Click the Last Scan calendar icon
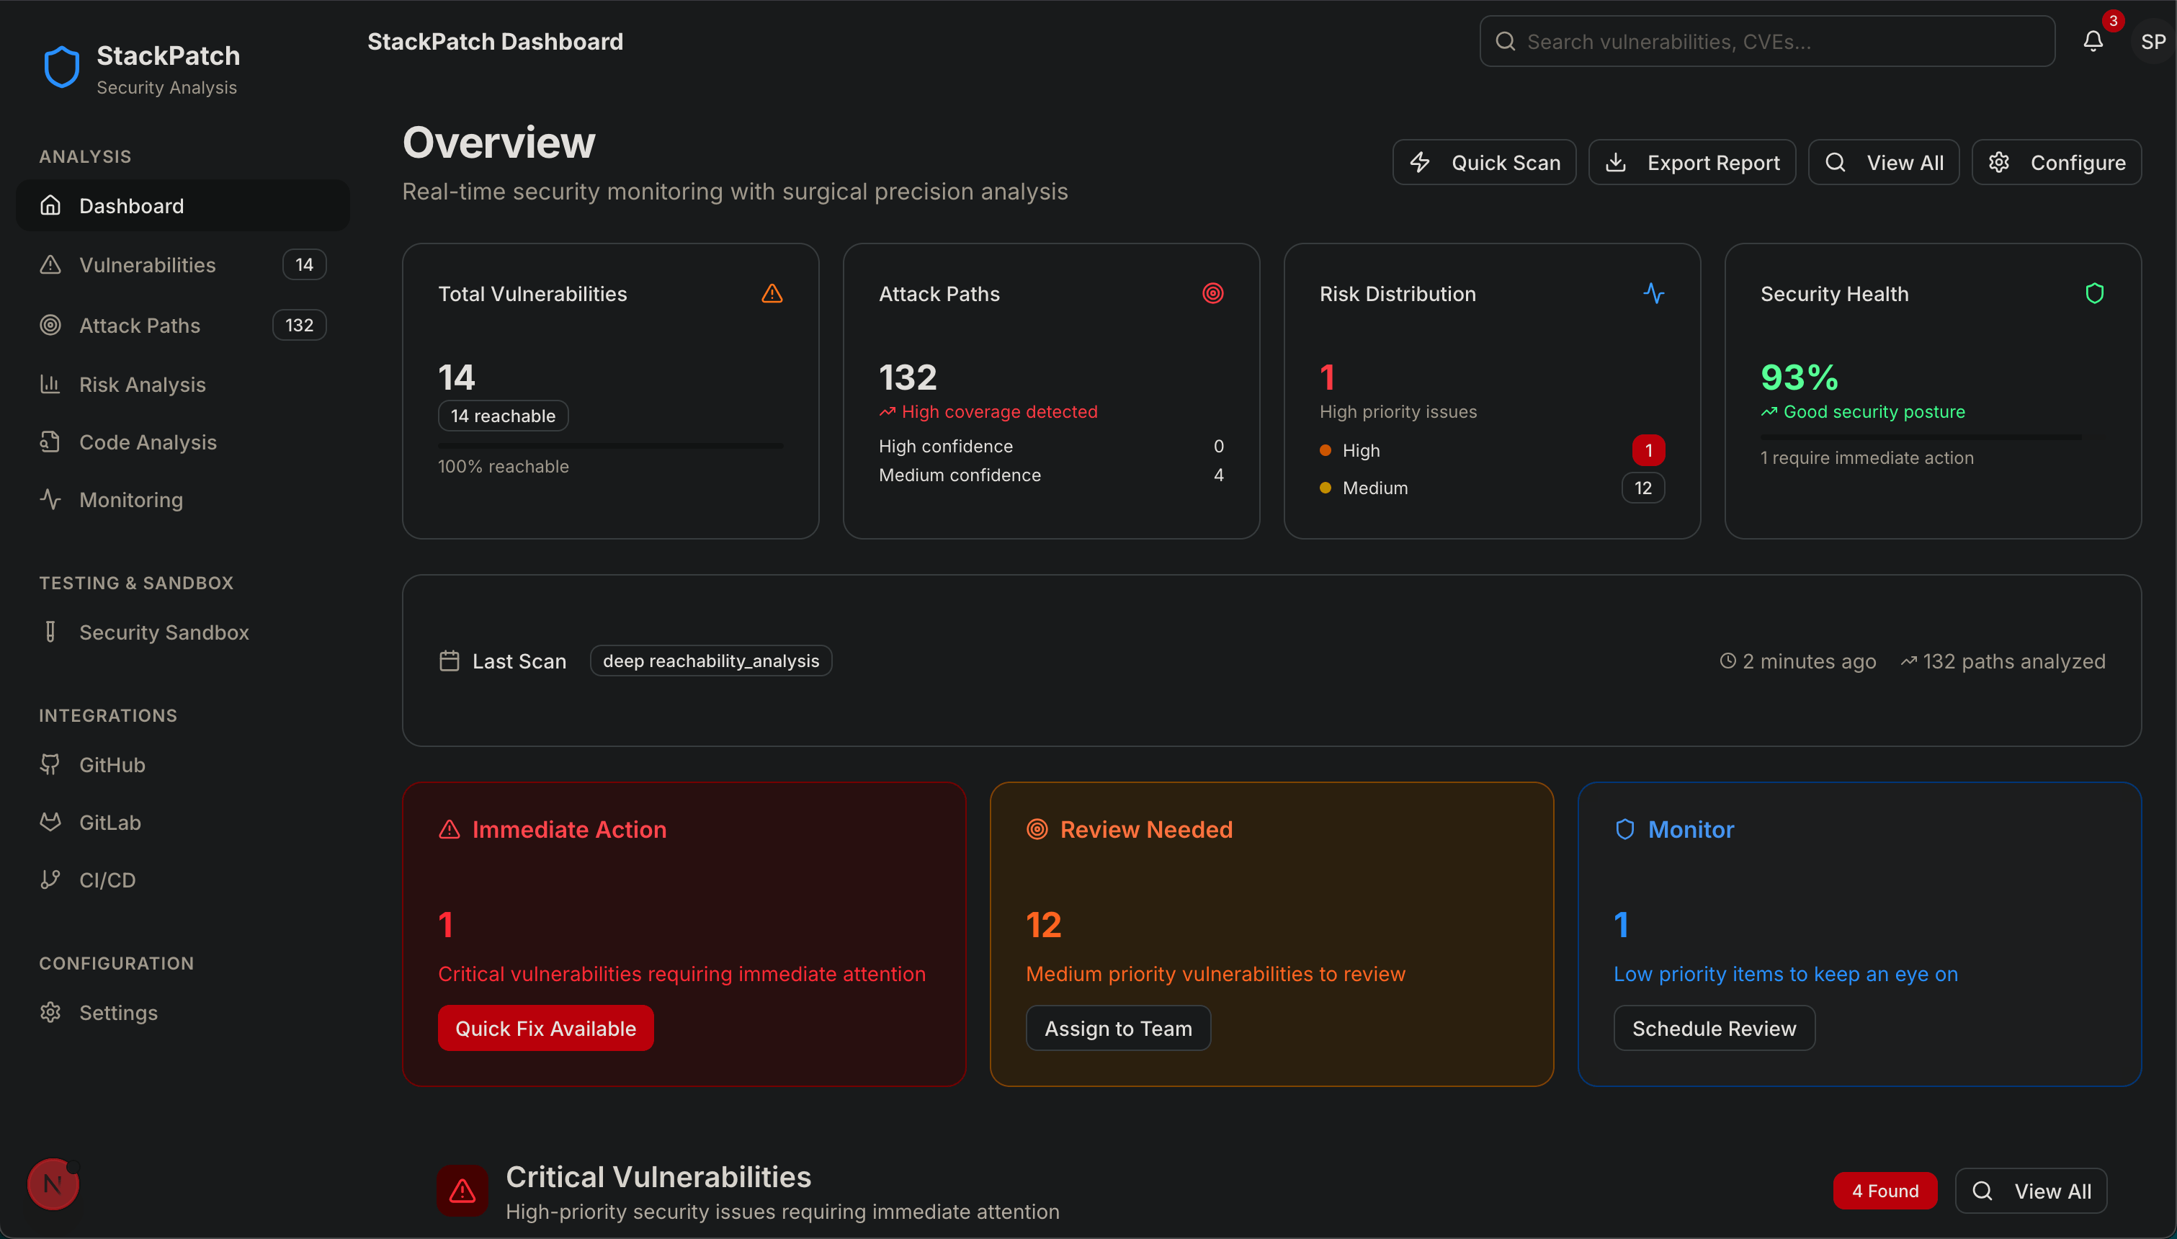The height and width of the screenshot is (1239, 2177). click(x=450, y=661)
